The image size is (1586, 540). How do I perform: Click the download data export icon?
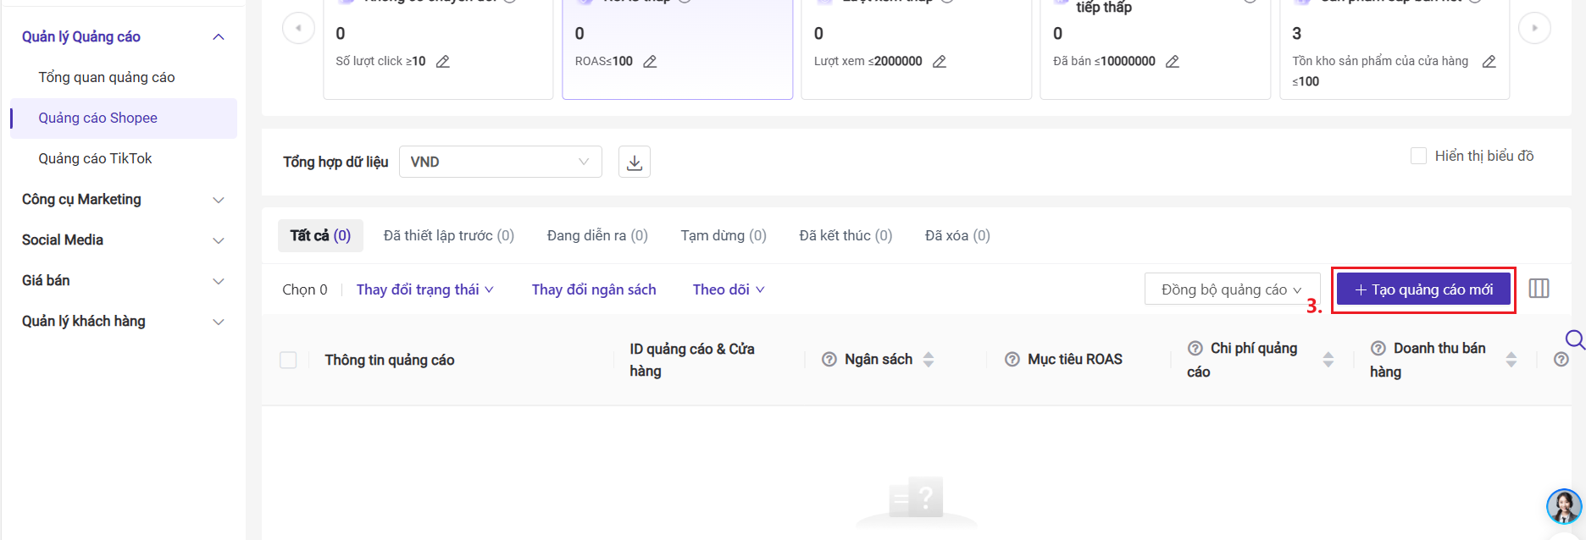point(635,162)
